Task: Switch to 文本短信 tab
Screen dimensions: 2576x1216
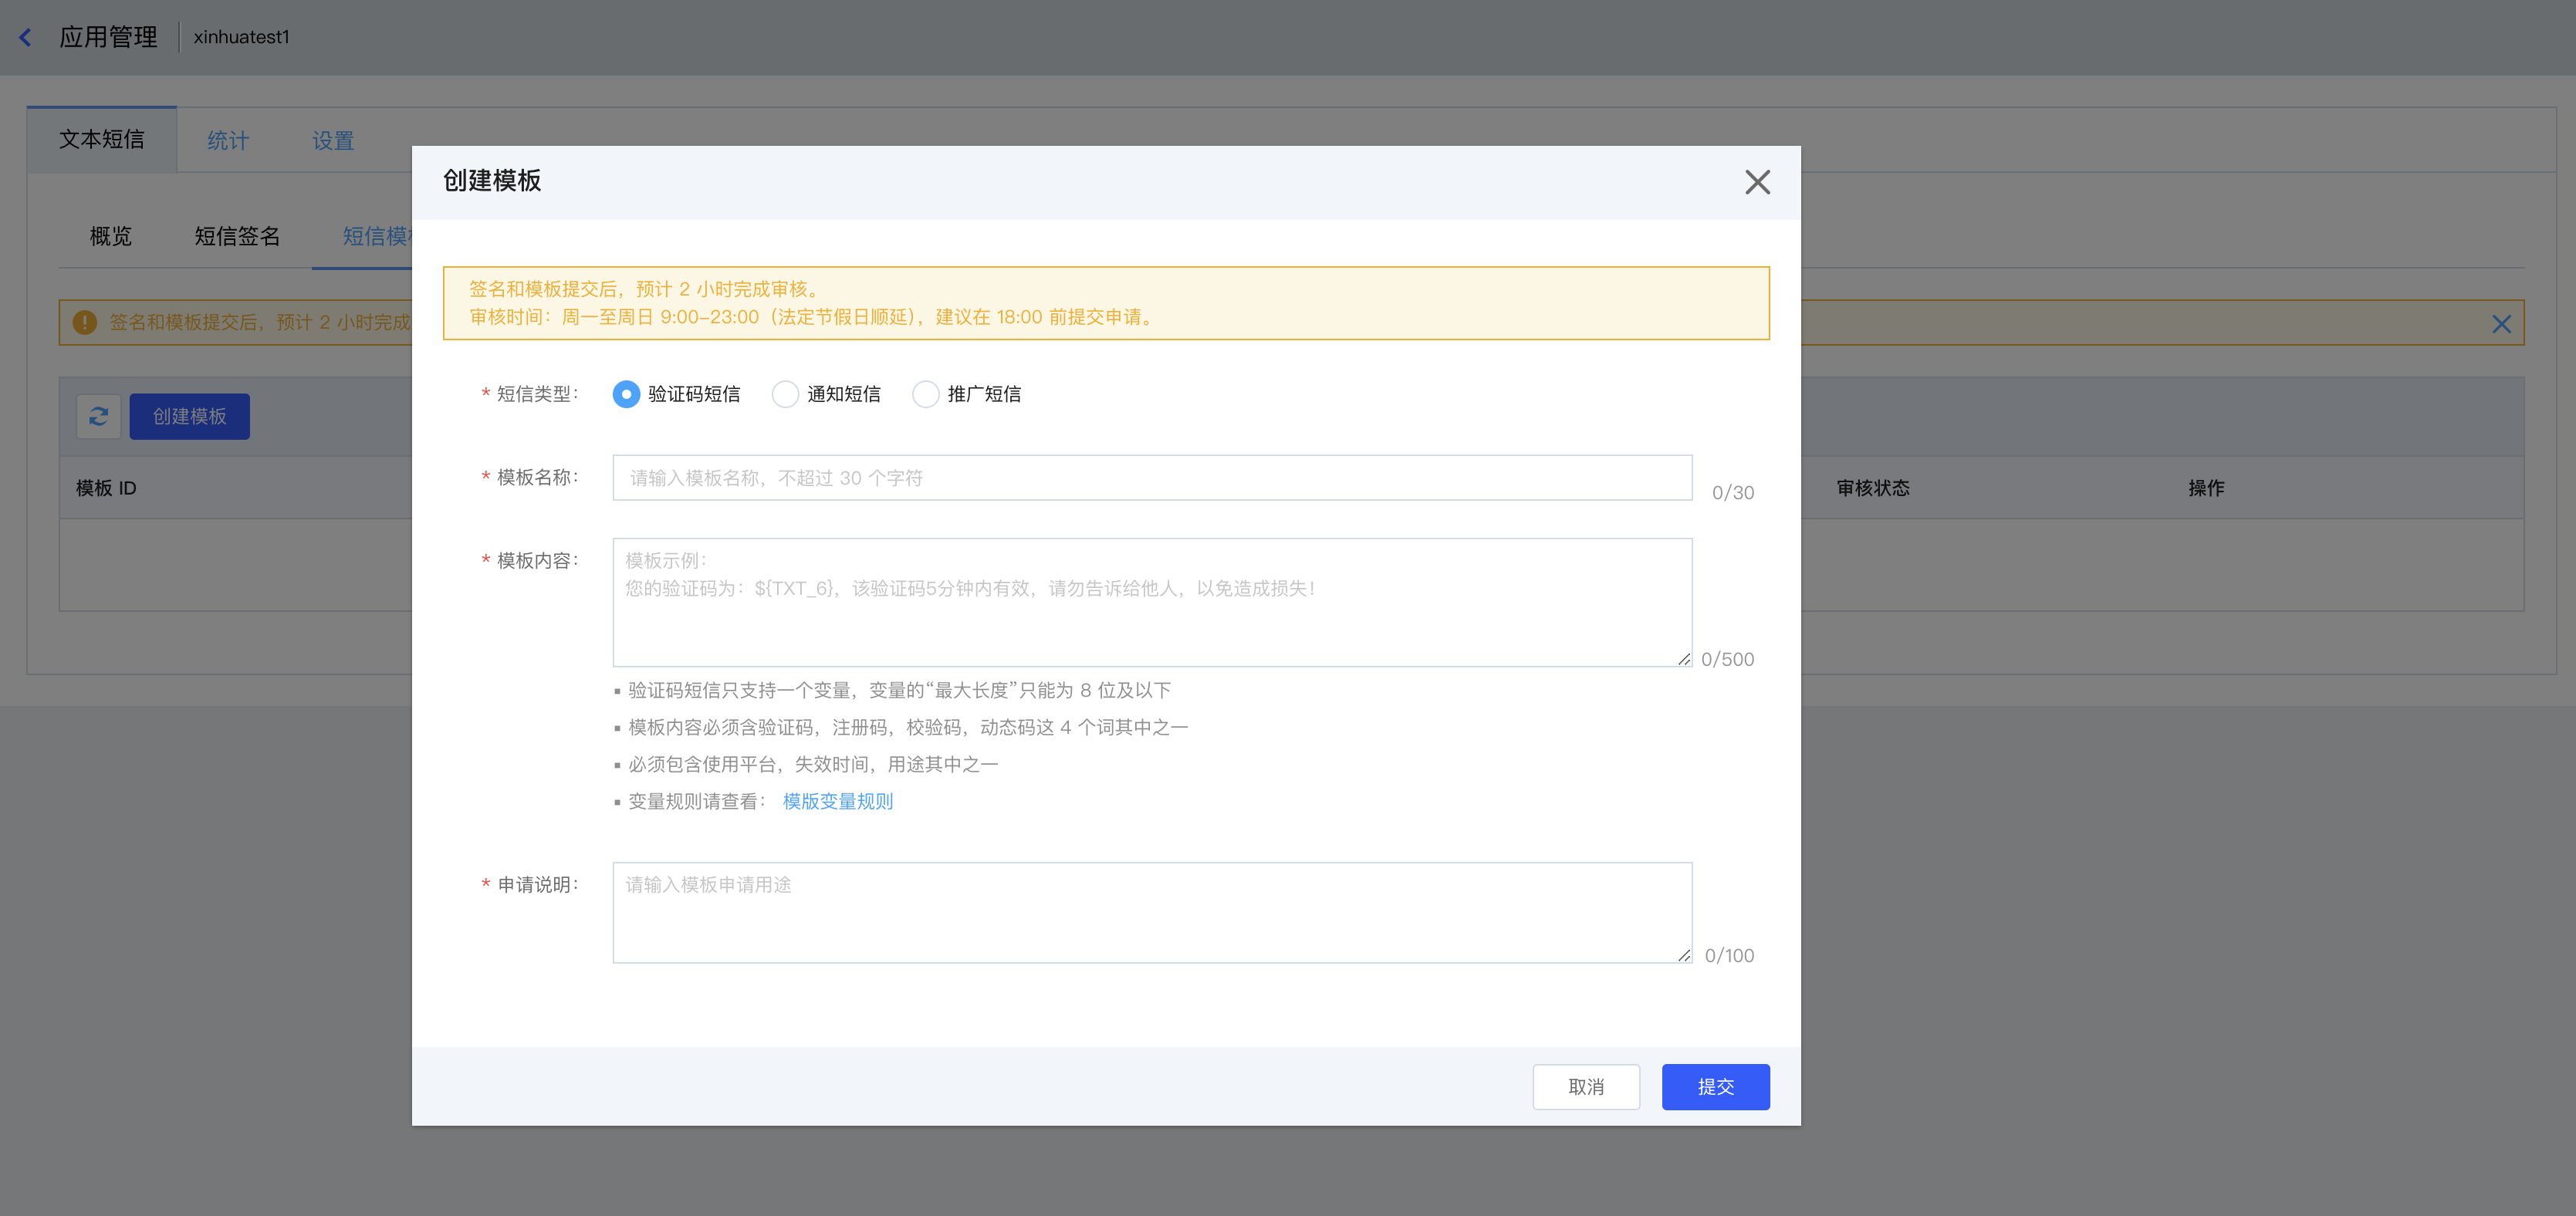Action: 102,140
